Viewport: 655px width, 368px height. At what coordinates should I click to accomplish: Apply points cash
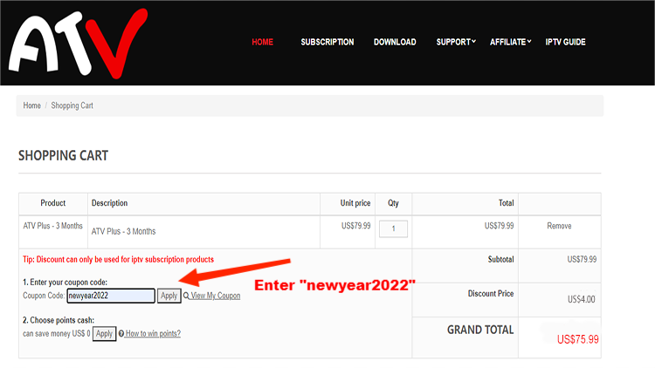104,334
